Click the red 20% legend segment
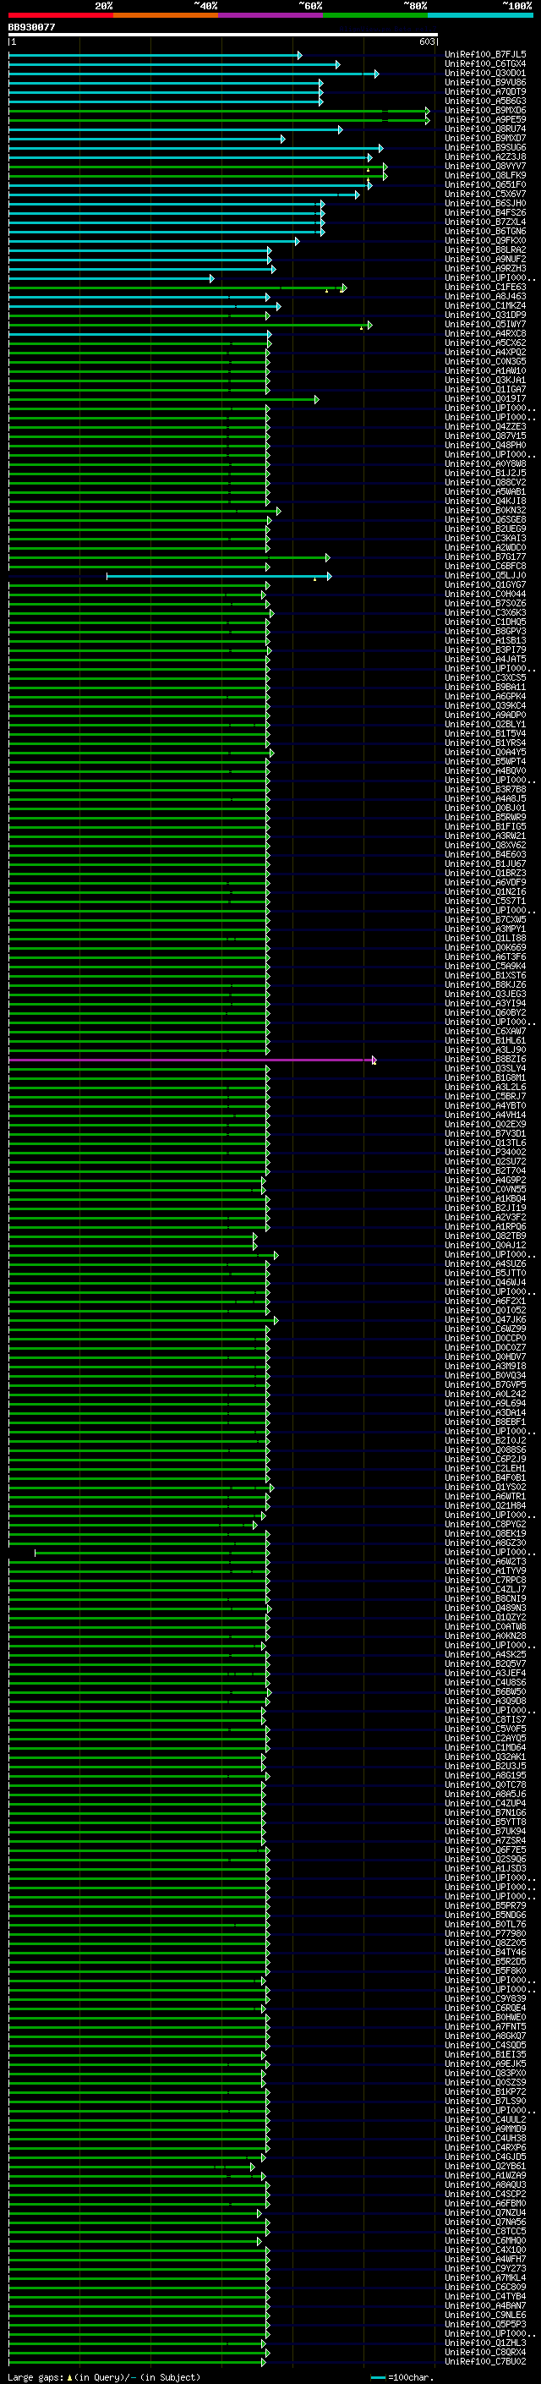The image size is (541, 2384). click(61, 15)
